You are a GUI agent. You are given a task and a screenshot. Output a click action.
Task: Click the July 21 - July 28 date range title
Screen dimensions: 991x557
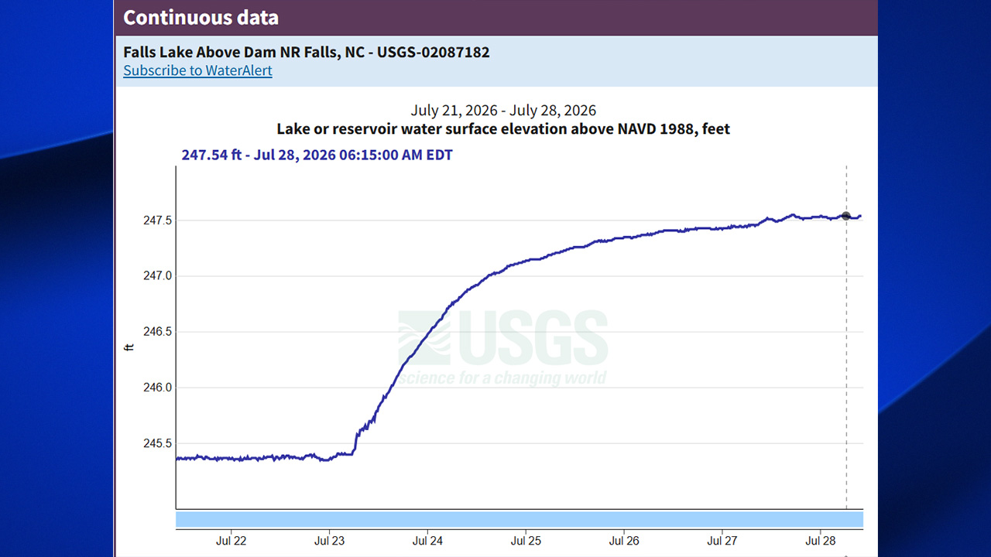(503, 111)
